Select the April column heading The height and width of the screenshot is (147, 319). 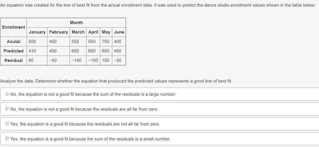pos(93,32)
